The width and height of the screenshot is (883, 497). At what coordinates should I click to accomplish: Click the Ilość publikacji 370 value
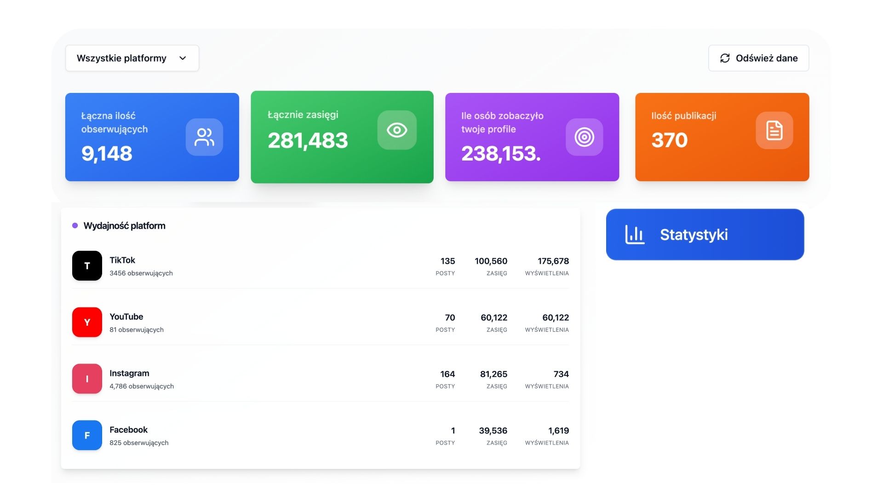(x=669, y=140)
